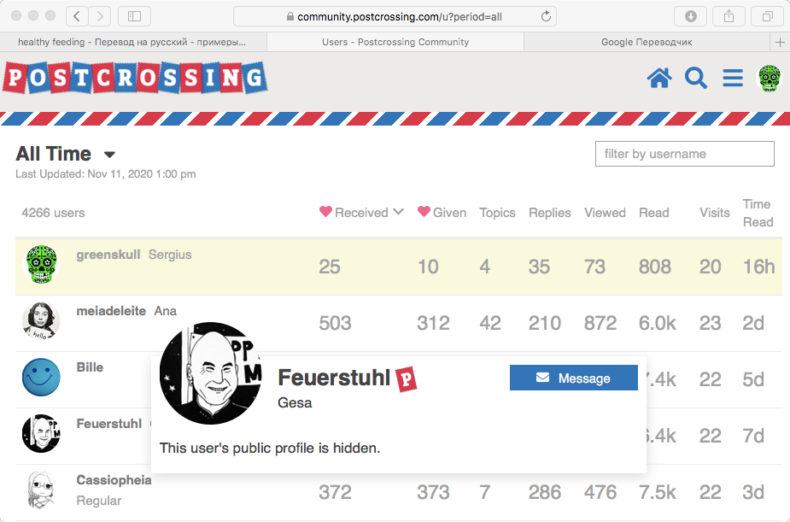The height and width of the screenshot is (522, 790).
Task: Click the name "Sergius" beside greenskull
Action: point(170,255)
